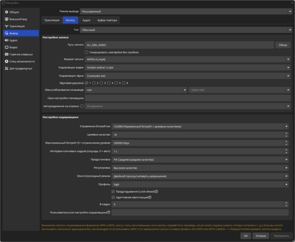
Task: Open Трансляция section in the left sidebar
Action: tap(6, 26)
